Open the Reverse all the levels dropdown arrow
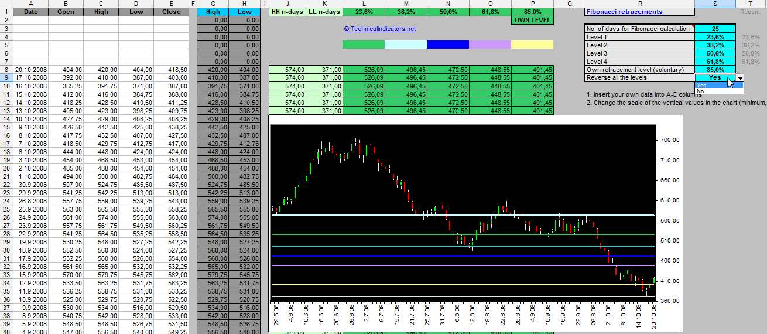The height and width of the screenshot is (334, 767). click(x=740, y=78)
